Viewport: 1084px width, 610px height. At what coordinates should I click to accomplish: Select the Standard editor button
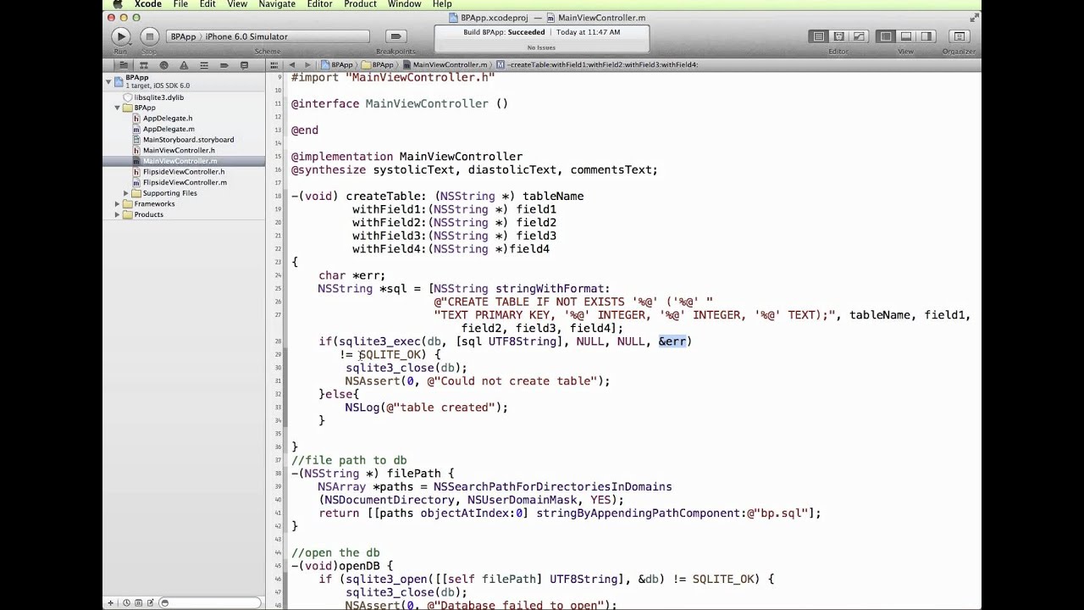click(818, 36)
